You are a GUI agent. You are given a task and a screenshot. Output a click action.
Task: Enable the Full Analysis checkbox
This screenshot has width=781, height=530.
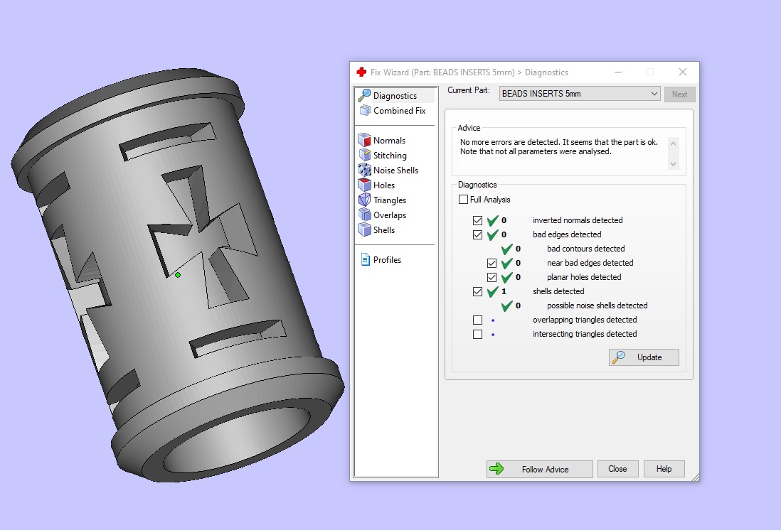tap(463, 200)
